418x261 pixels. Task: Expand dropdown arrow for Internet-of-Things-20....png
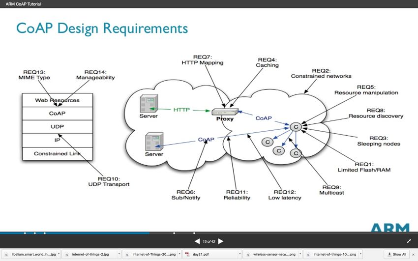coord(179,254)
